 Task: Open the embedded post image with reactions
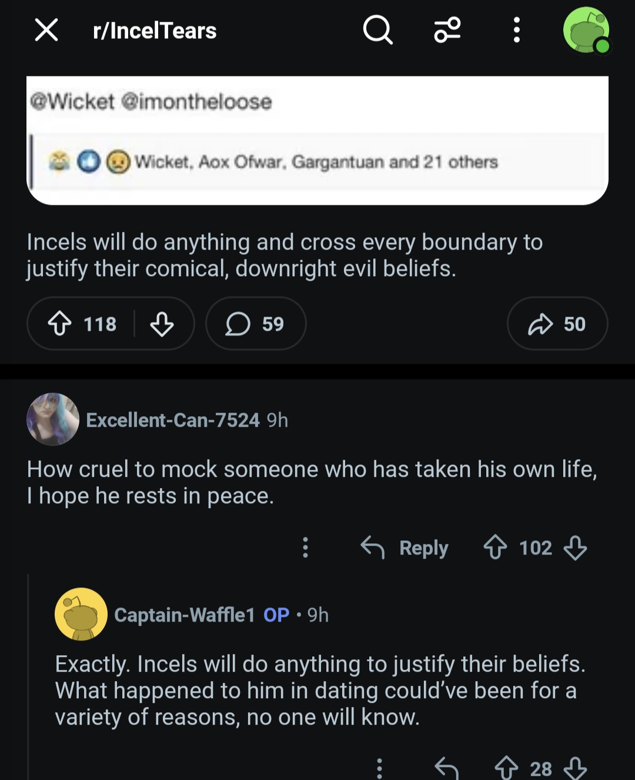click(317, 140)
